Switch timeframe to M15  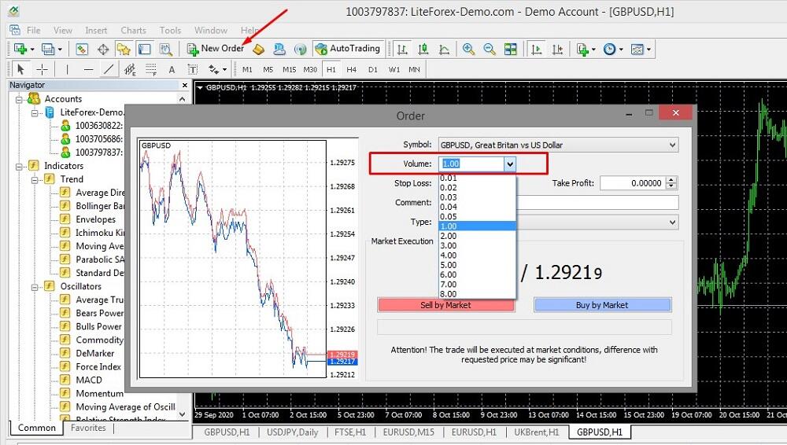coord(289,69)
